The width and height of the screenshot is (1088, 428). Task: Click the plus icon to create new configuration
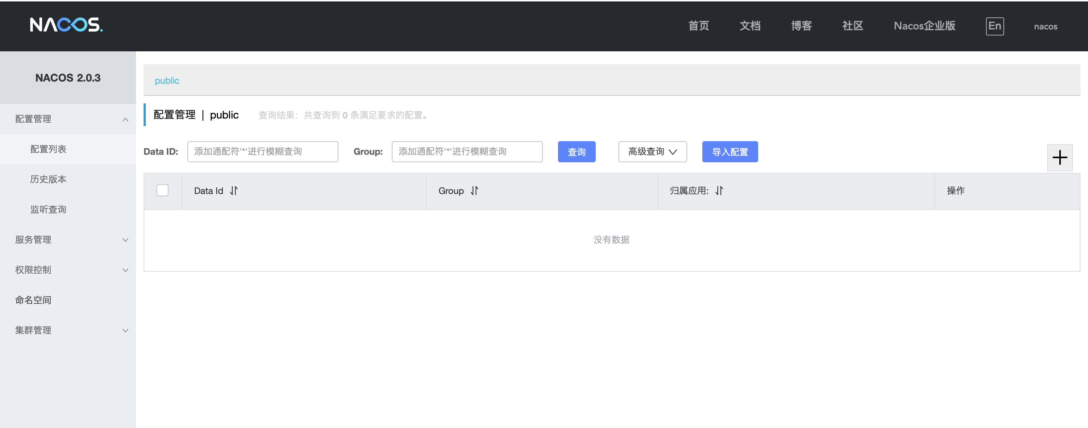[1060, 157]
